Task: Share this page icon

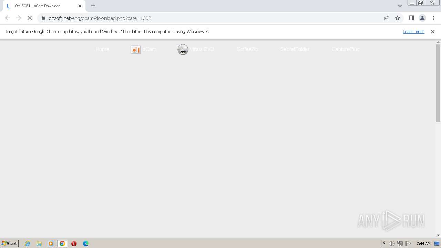Action: pos(387,18)
